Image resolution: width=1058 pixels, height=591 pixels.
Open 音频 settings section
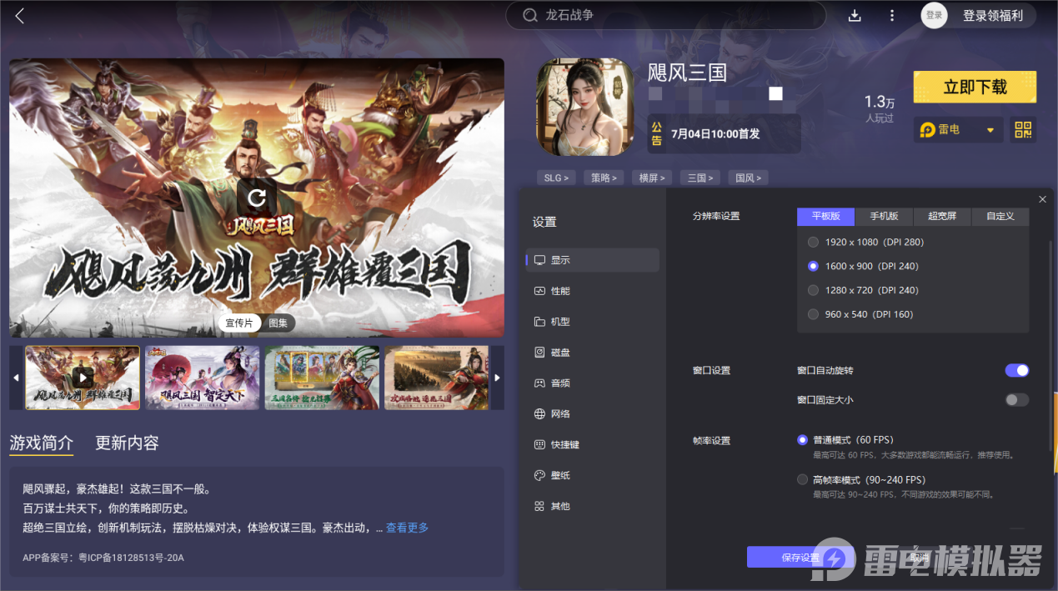point(593,383)
